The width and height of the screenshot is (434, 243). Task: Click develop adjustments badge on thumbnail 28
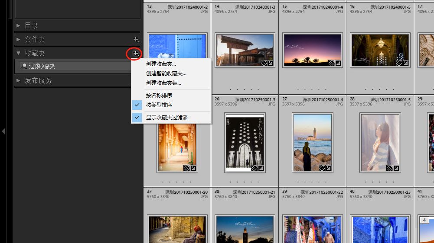396,168
